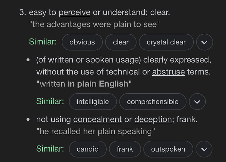226x162 pixels.
Task: Open the 'deception' definition link
Action: click(x=153, y=120)
